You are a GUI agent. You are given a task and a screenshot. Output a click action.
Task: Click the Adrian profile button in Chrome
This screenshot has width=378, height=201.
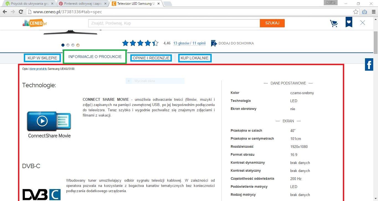[330, 2]
